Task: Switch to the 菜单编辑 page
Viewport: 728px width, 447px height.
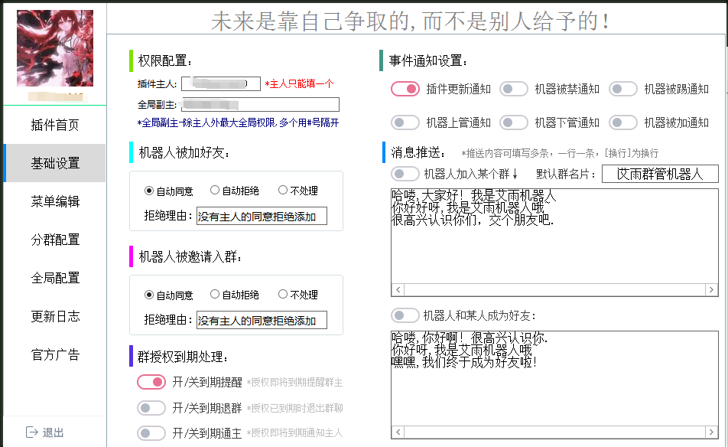Action: pos(54,201)
